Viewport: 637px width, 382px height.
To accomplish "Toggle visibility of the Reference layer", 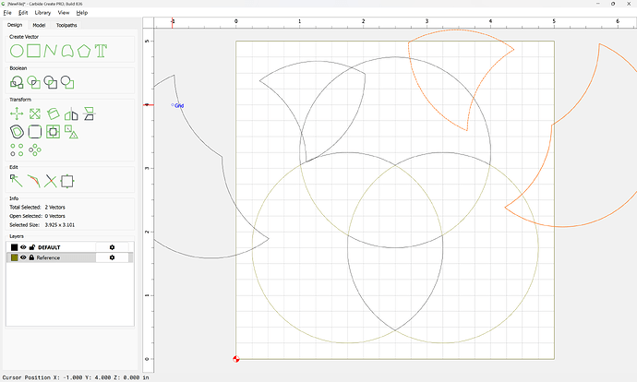I will [x=24, y=257].
